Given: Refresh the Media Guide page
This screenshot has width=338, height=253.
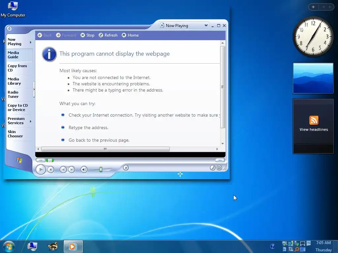Looking at the screenshot, I should point(108,35).
